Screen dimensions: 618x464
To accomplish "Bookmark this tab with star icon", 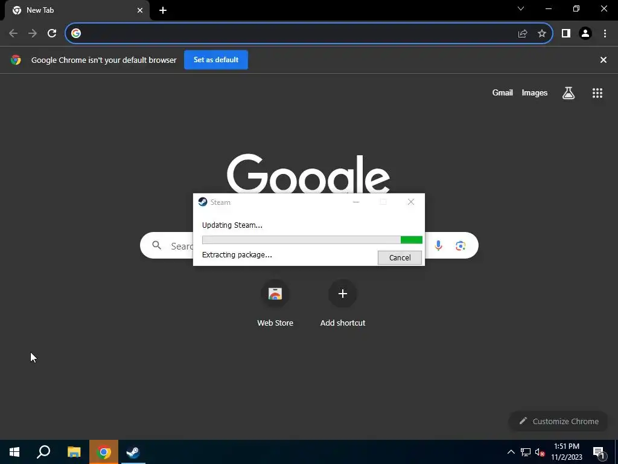I will pos(542,34).
